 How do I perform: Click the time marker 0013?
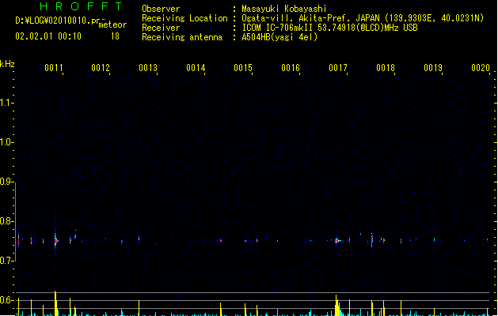click(148, 67)
